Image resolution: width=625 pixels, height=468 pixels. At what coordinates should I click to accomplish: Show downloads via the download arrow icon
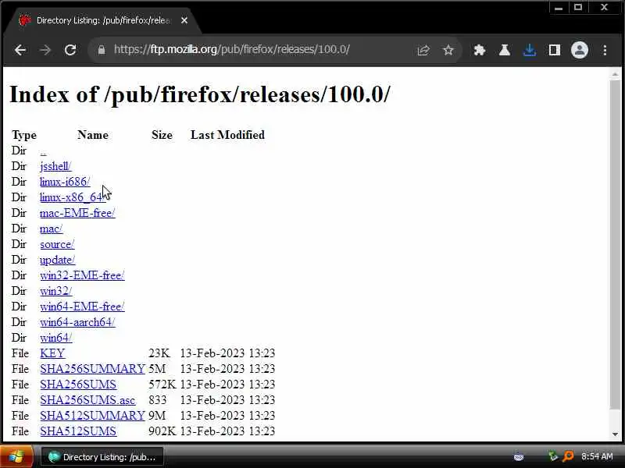pyautogui.click(x=530, y=50)
